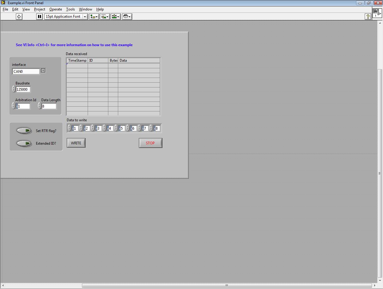Click the Baudrate increment/decrement stepper

tap(14, 89)
